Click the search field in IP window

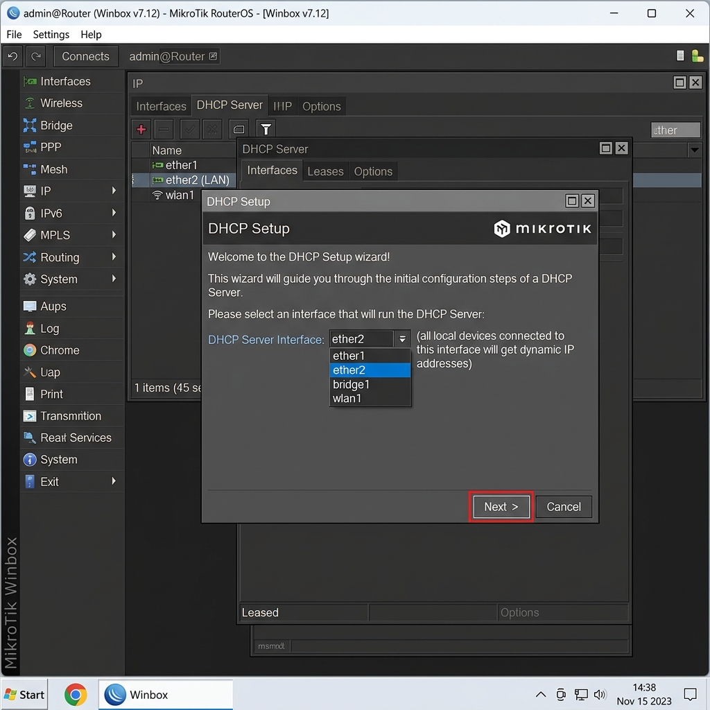pyautogui.click(x=675, y=130)
